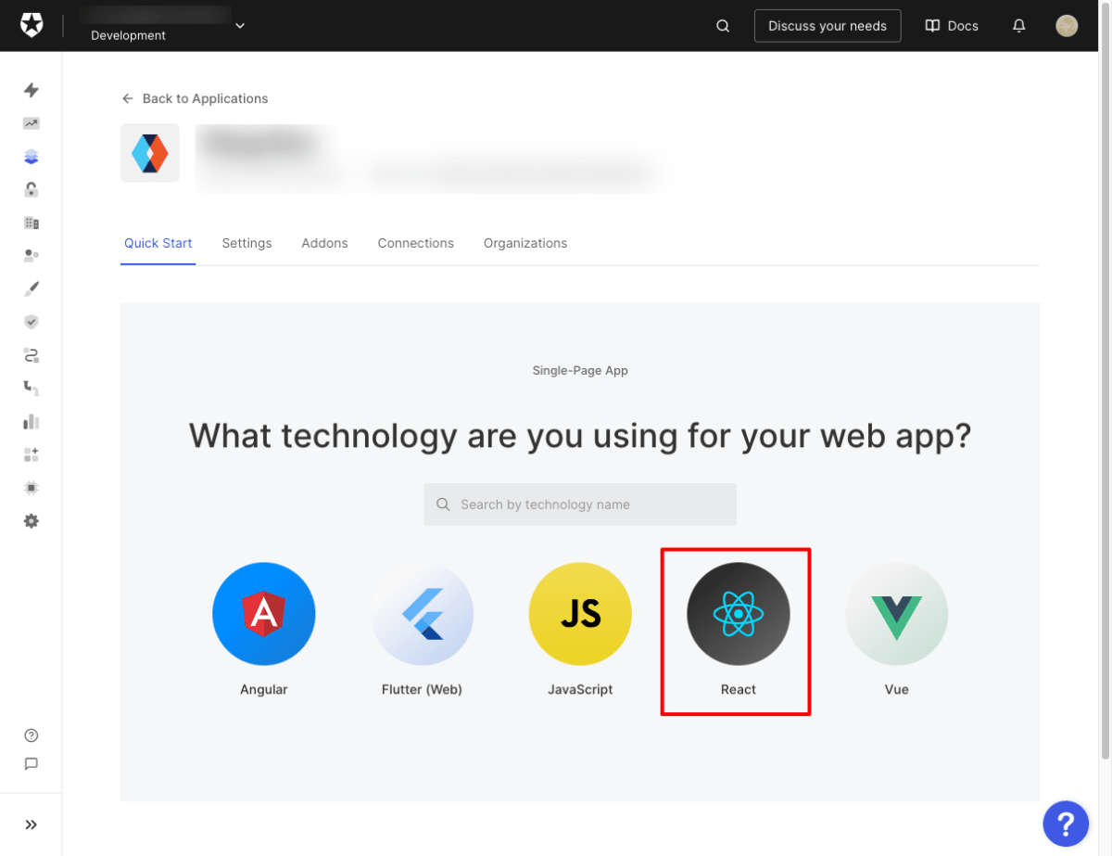Click the Single-Page App label
This screenshot has height=856, width=1112.
coord(580,370)
